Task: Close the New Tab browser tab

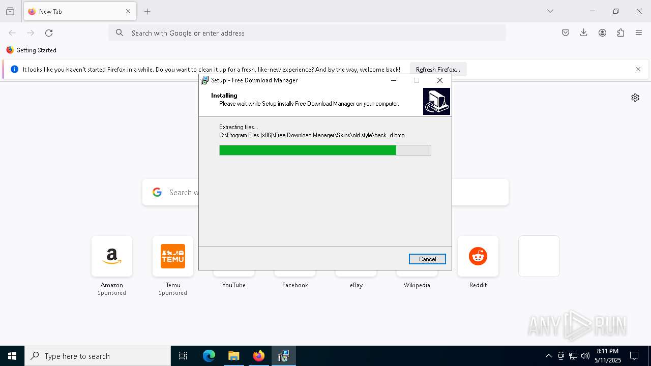Action: click(128, 11)
